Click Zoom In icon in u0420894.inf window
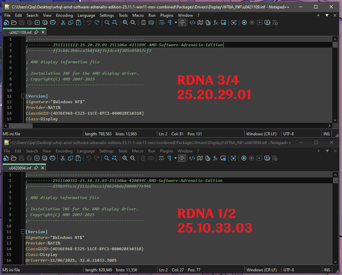Image resolution: width=342 pixels, height=275 pixels. (125, 158)
